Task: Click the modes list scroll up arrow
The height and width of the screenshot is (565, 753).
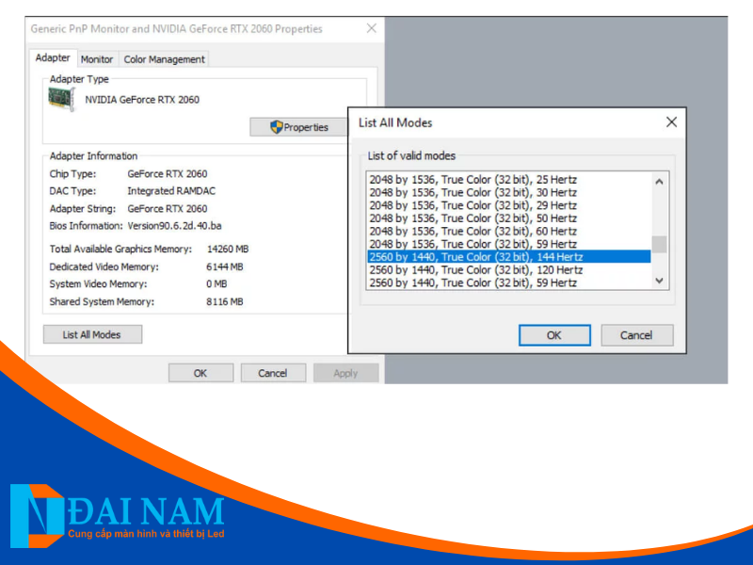Action: click(660, 181)
